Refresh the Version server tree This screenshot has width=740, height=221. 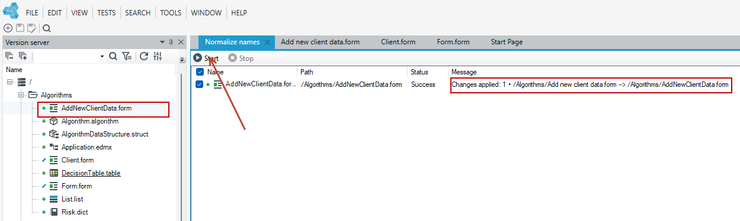[143, 56]
